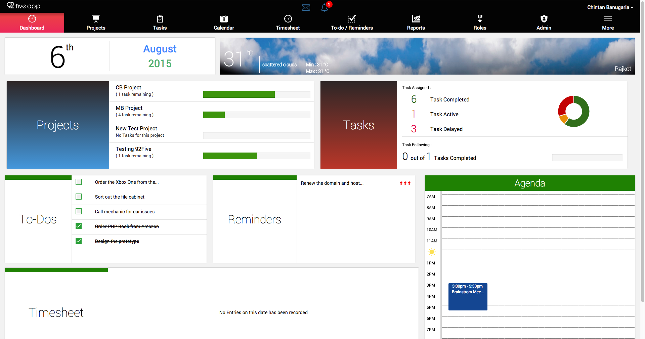Check 'Order the Xbox One' to-do

coord(79,182)
